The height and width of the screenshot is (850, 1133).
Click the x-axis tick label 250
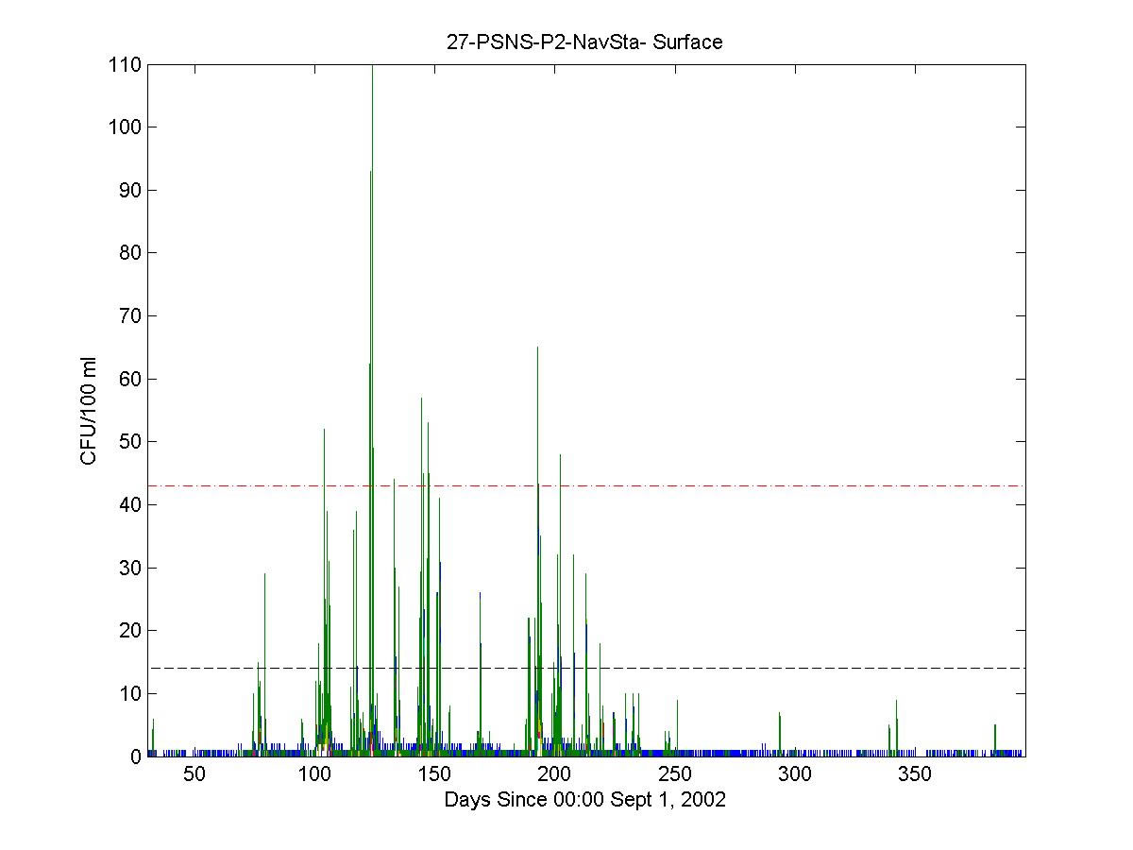[674, 774]
